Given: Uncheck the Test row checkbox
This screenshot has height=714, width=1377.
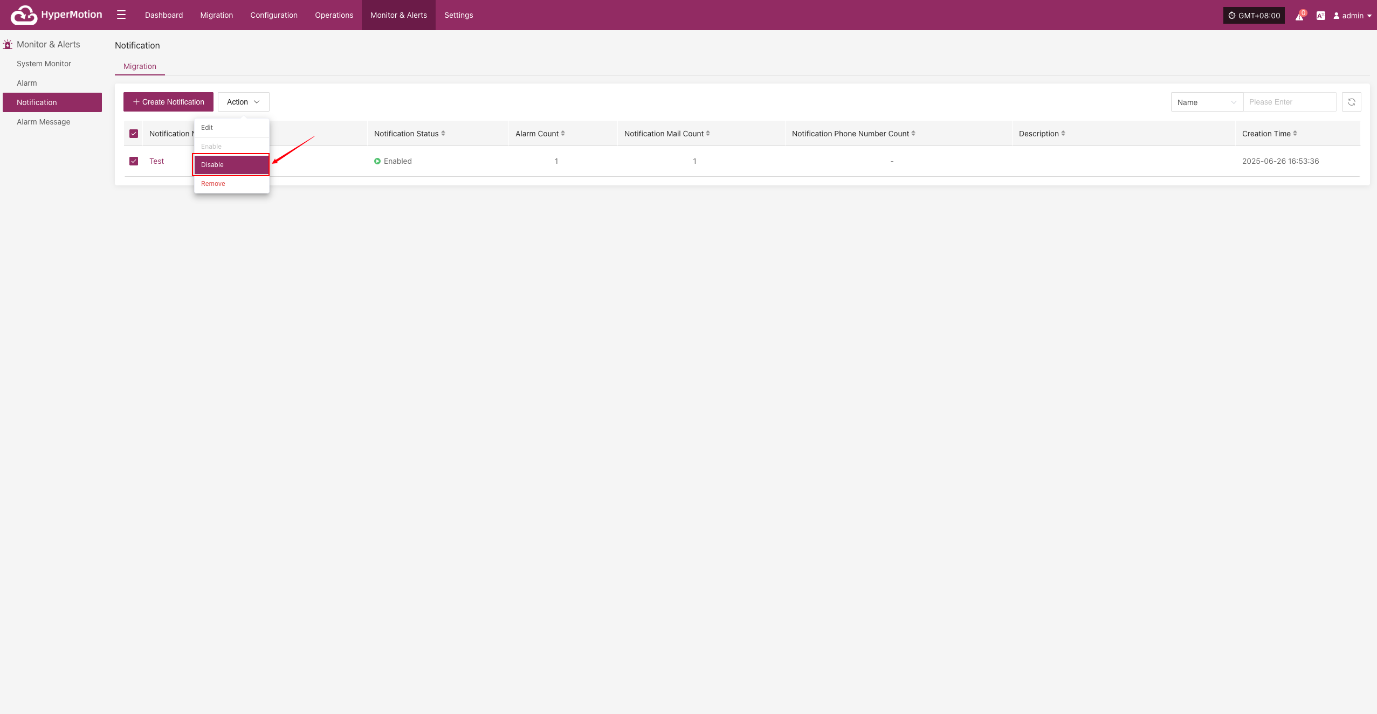Looking at the screenshot, I should (134, 161).
